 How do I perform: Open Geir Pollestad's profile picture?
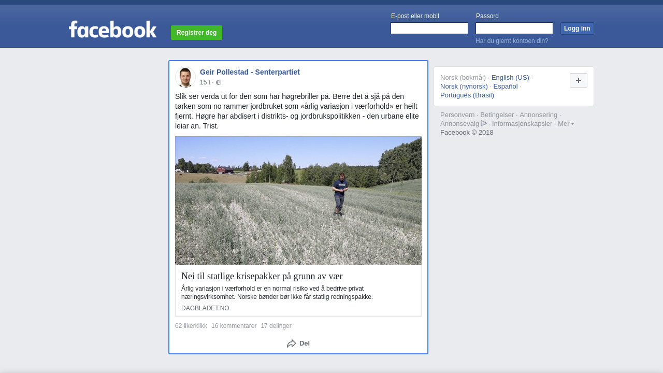[185, 77]
